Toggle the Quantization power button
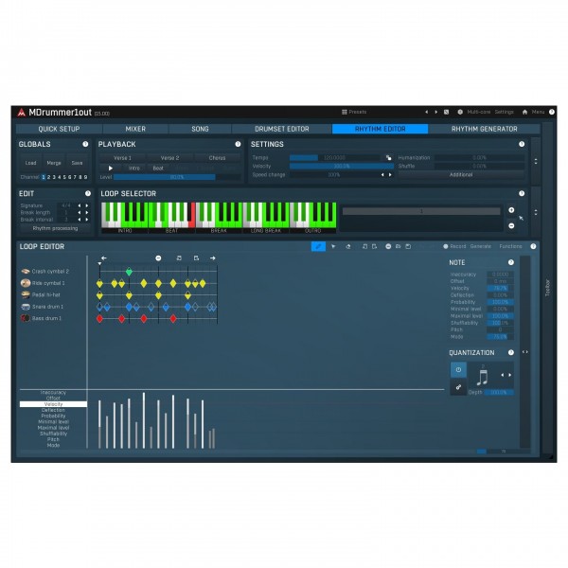Screen dimensions: 568x568 [x=458, y=370]
